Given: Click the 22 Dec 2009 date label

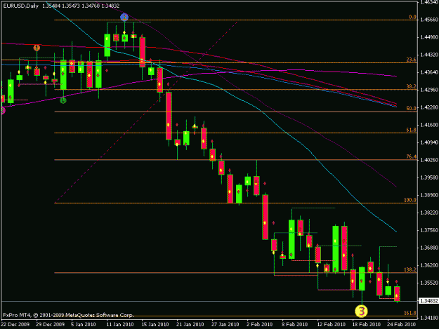Looking at the screenshot, I should pos(15,325).
